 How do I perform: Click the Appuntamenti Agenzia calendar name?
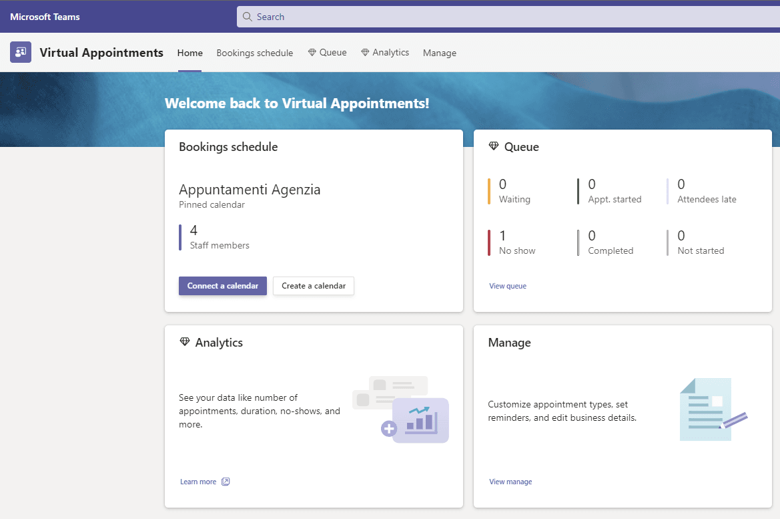click(x=250, y=190)
